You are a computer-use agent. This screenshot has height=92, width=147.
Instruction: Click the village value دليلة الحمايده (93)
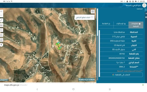click(118, 41)
